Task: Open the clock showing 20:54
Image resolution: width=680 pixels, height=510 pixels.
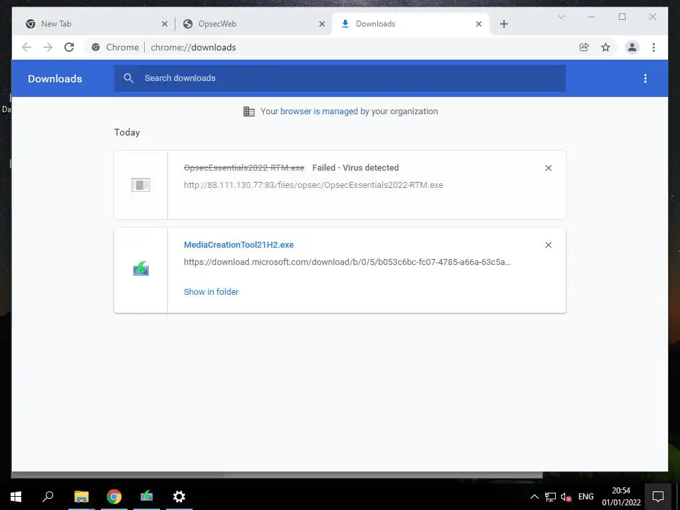Action: [x=621, y=497]
